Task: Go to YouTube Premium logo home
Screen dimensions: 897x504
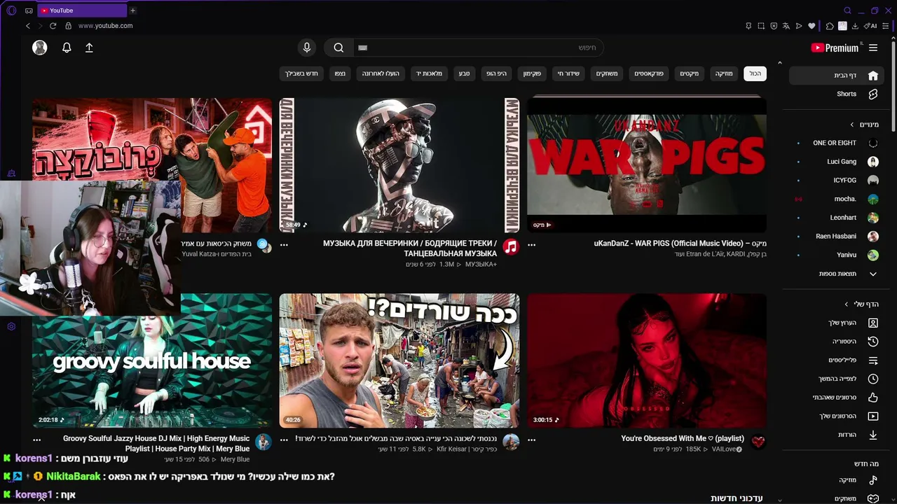Action: coord(835,48)
